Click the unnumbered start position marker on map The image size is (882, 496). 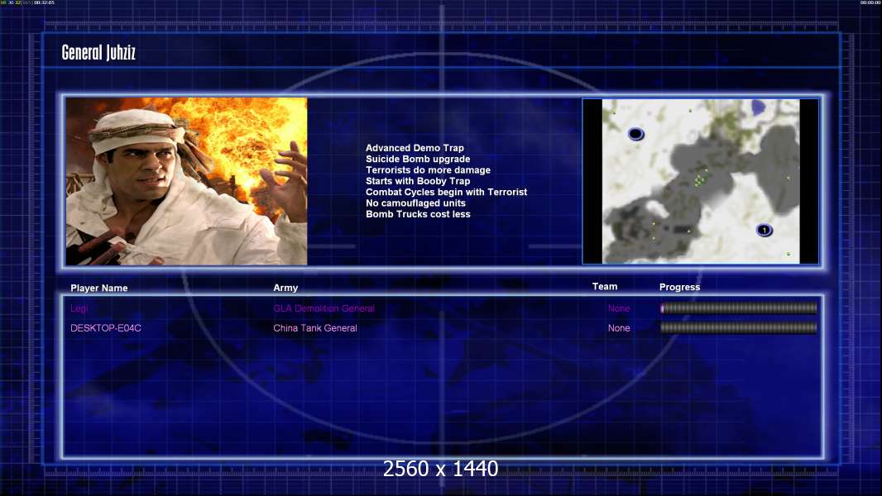click(635, 134)
